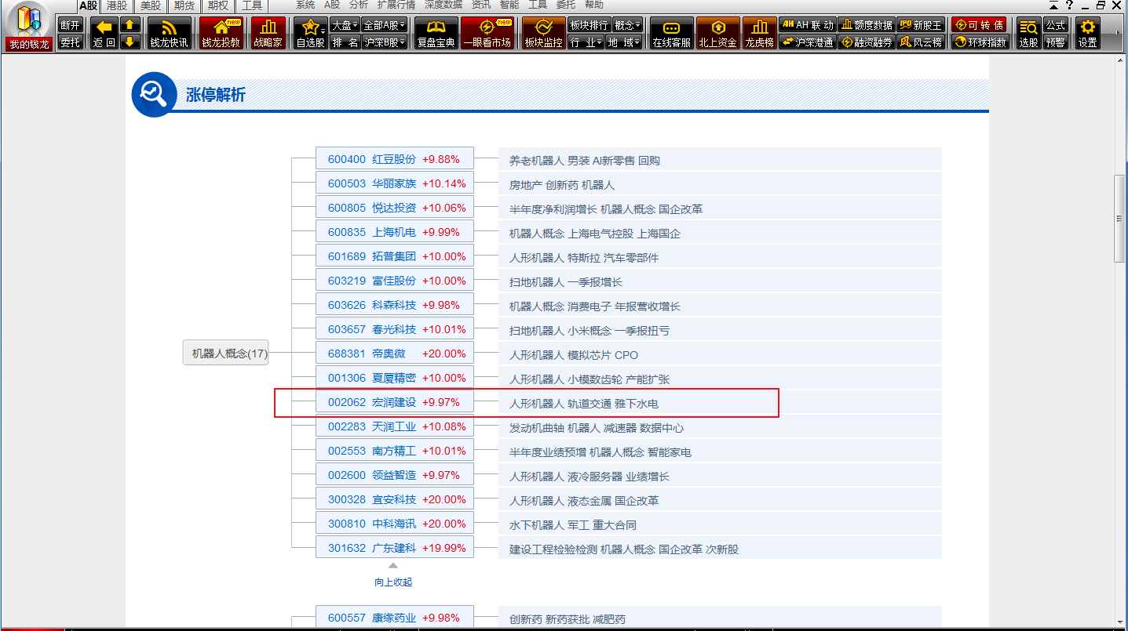Expand the 大盘 dropdown
This screenshot has width=1128, height=631.
click(345, 25)
